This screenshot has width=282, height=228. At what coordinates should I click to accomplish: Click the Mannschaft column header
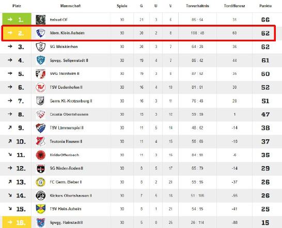coord(70,6)
